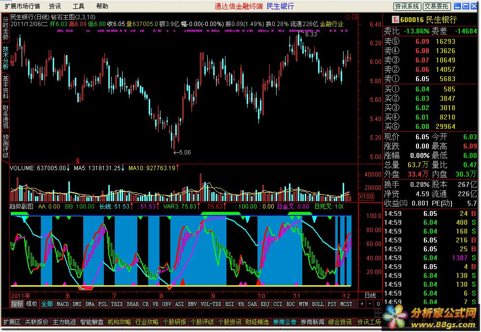Click the 日线 period label

(x=370, y=296)
